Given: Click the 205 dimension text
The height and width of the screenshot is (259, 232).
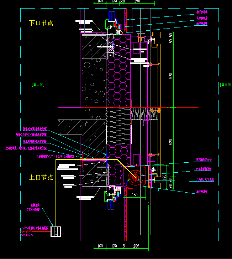Looking at the screenshot, I should click(136, 246).
